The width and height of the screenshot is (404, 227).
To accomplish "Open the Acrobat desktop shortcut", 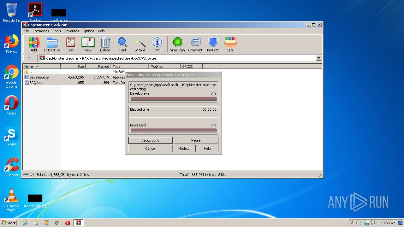I will coord(35,13).
